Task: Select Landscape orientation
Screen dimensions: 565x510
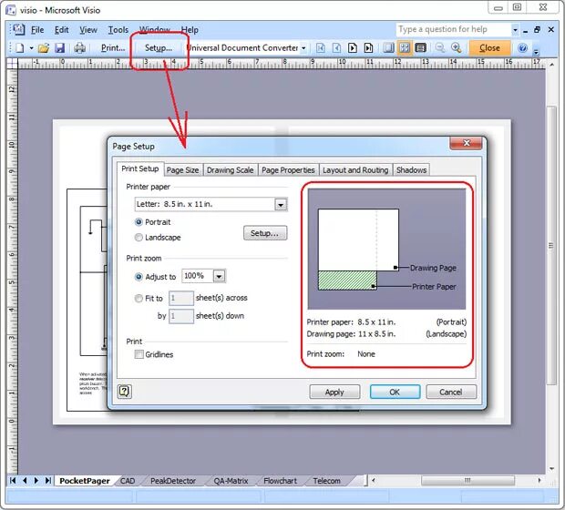Action: [x=139, y=238]
